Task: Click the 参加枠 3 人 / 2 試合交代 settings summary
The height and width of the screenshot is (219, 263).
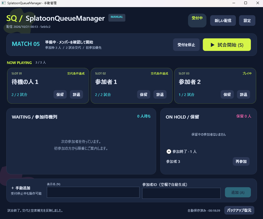Action: click(x=73, y=48)
